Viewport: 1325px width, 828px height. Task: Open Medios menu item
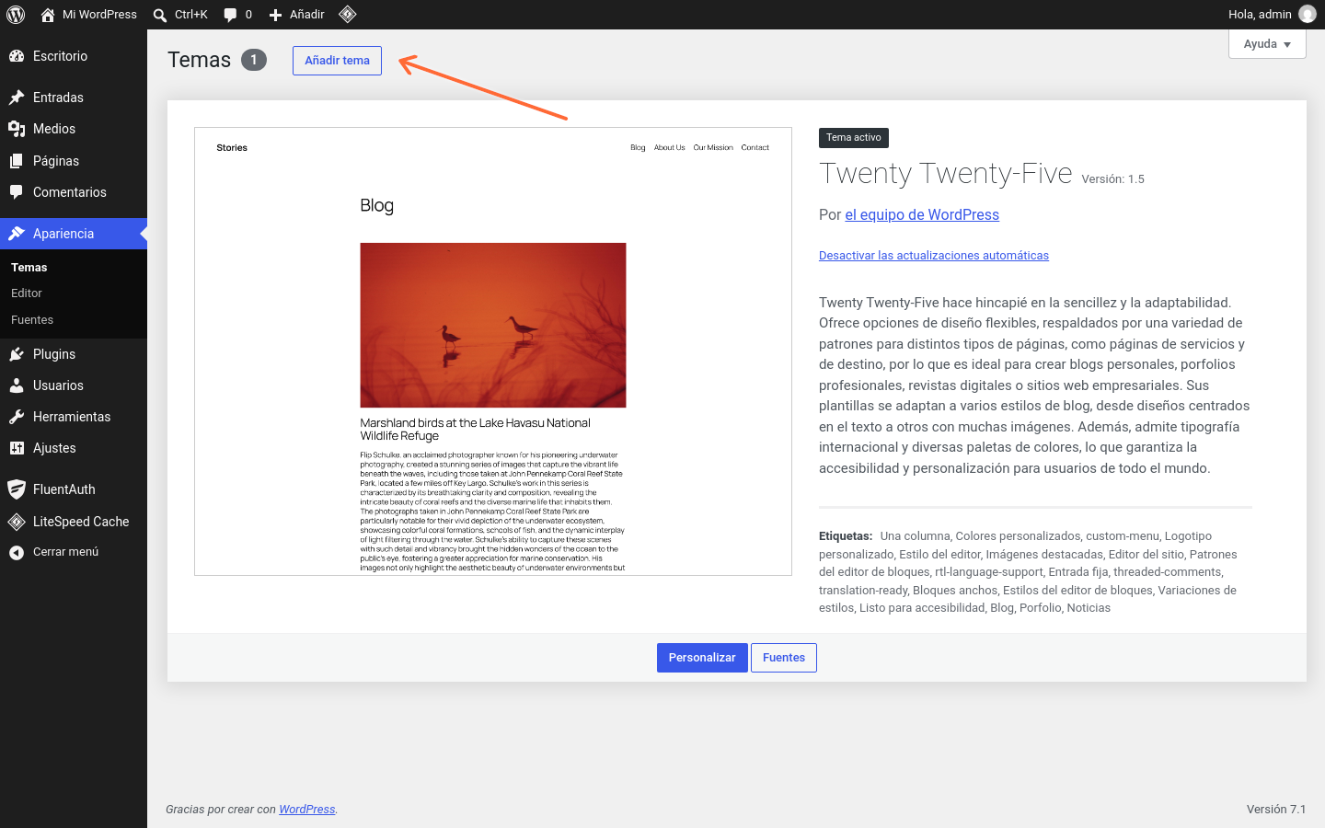click(74, 129)
